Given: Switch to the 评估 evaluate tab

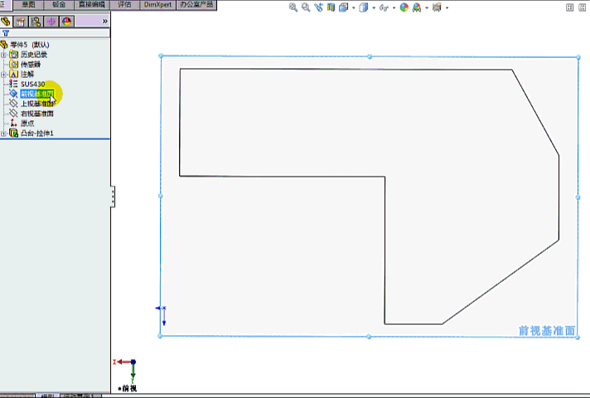Looking at the screenshot, I should point(124,4).
